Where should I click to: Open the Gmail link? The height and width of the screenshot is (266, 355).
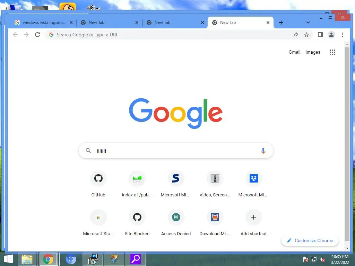point(294,52)
